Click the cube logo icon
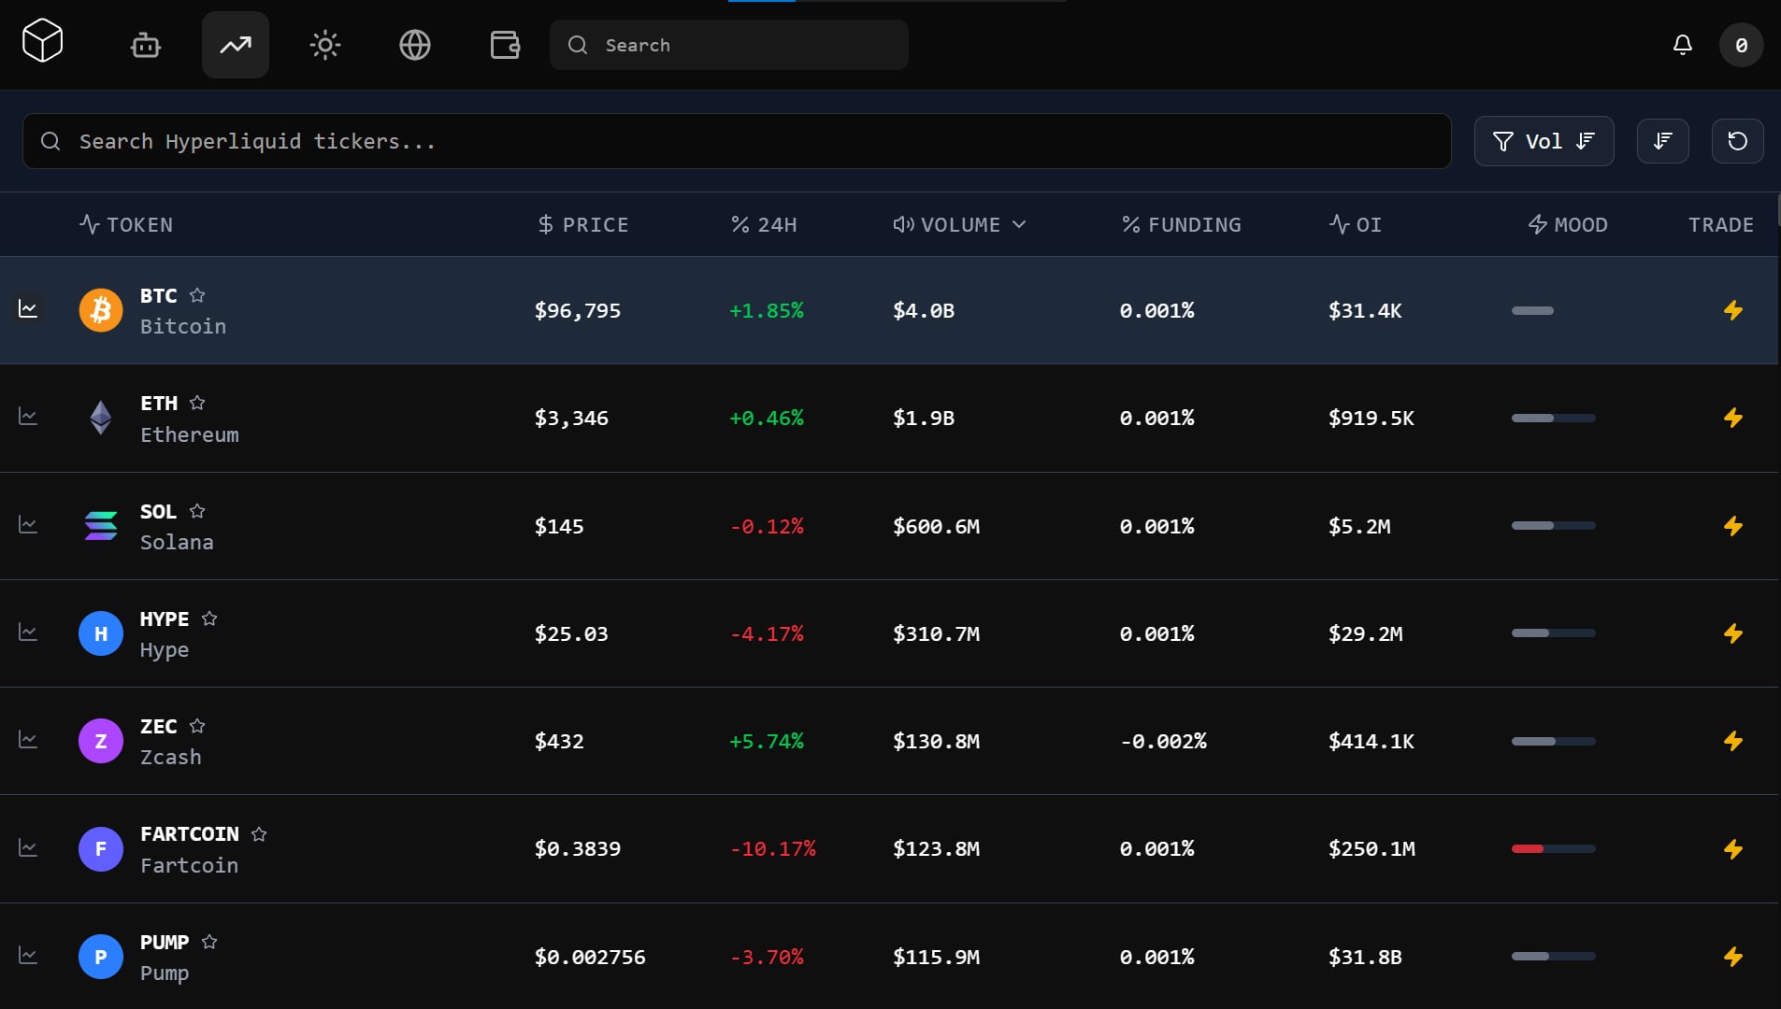Screen dimensions: 1781x1009 pos(42,42)
